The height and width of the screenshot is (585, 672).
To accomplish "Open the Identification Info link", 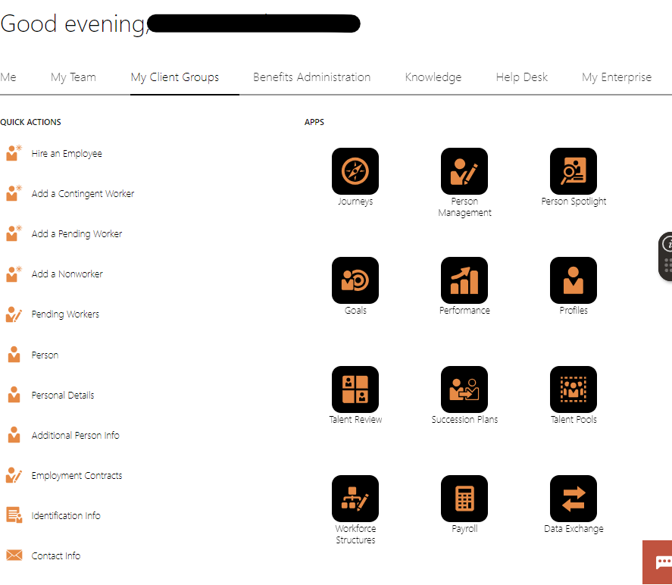I will click(x=66, y=515).
